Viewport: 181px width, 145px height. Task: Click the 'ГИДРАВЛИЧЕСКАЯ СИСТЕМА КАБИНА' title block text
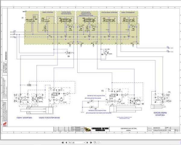coord(129,129)
